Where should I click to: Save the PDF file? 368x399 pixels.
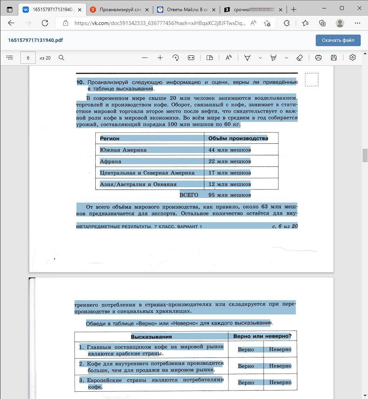[334, 58]
